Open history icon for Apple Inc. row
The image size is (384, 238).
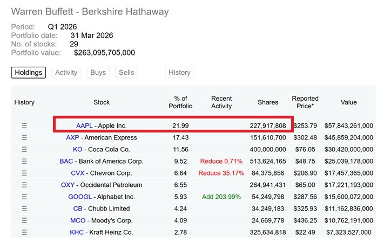point(24,125)
